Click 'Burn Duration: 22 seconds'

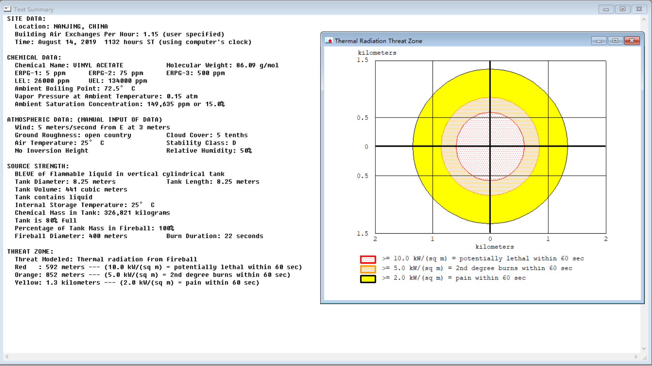pyautogui.click(x=215, y=236)
